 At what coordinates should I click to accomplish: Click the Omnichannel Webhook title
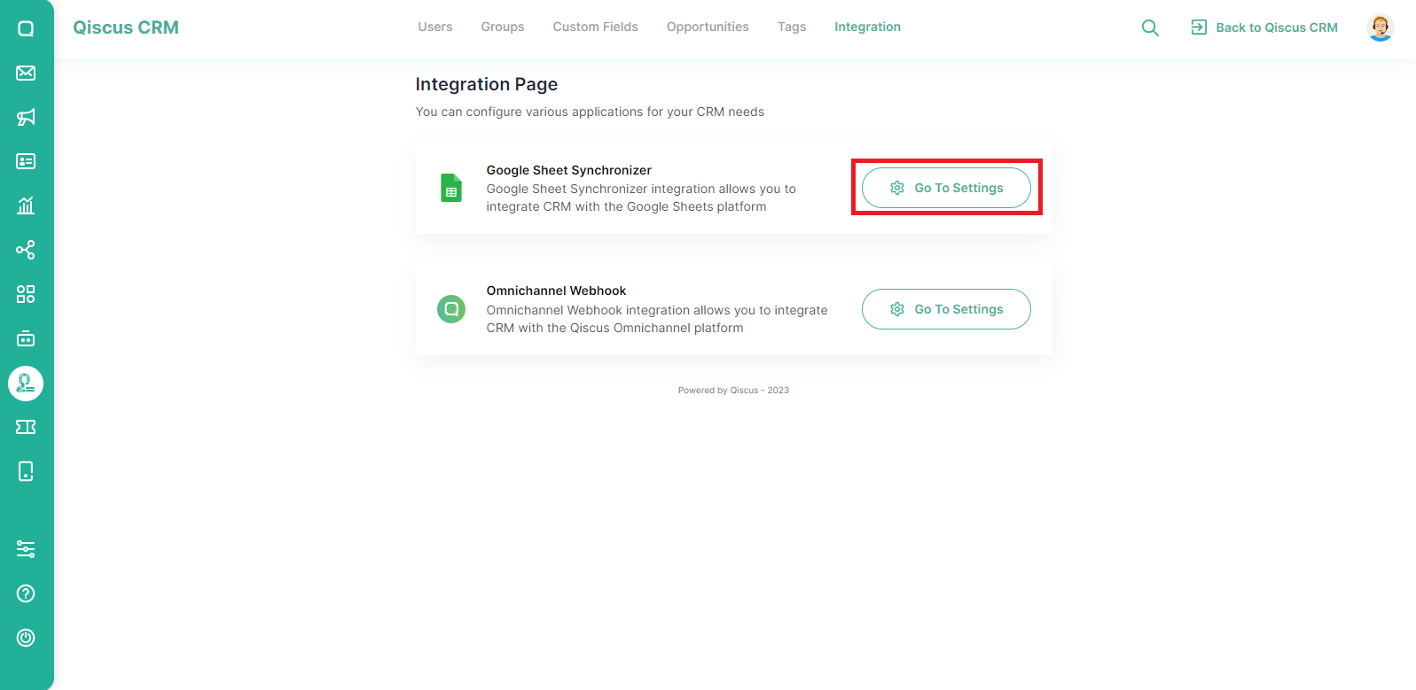[556, 291]
